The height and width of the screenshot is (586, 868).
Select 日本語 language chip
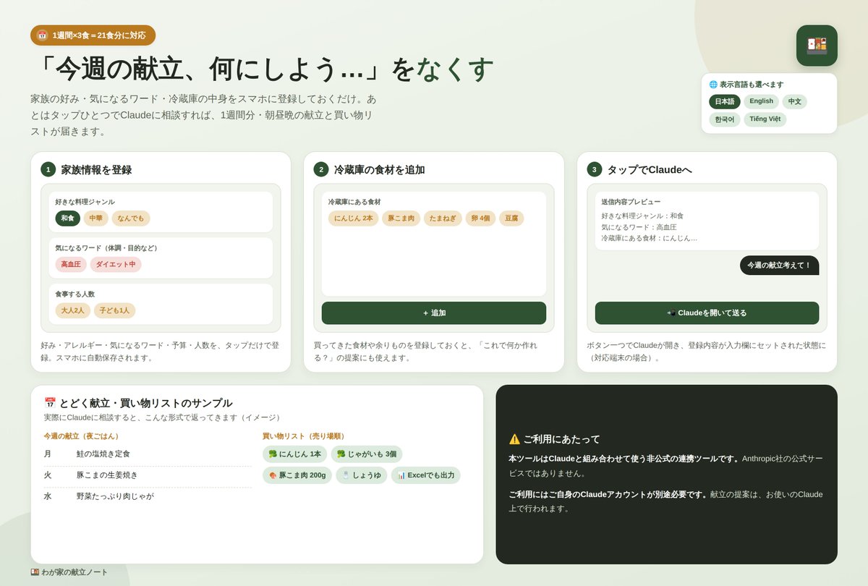click(x=724, y=101)
